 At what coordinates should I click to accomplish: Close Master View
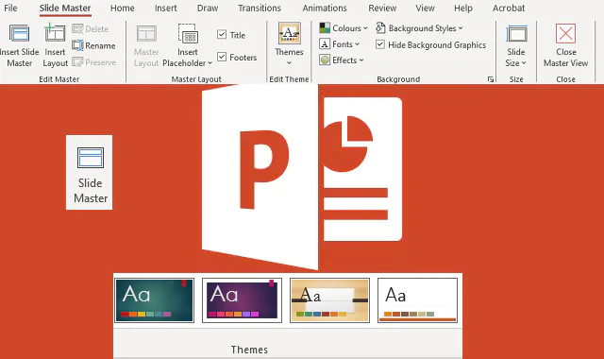click(x=565, y=45)
